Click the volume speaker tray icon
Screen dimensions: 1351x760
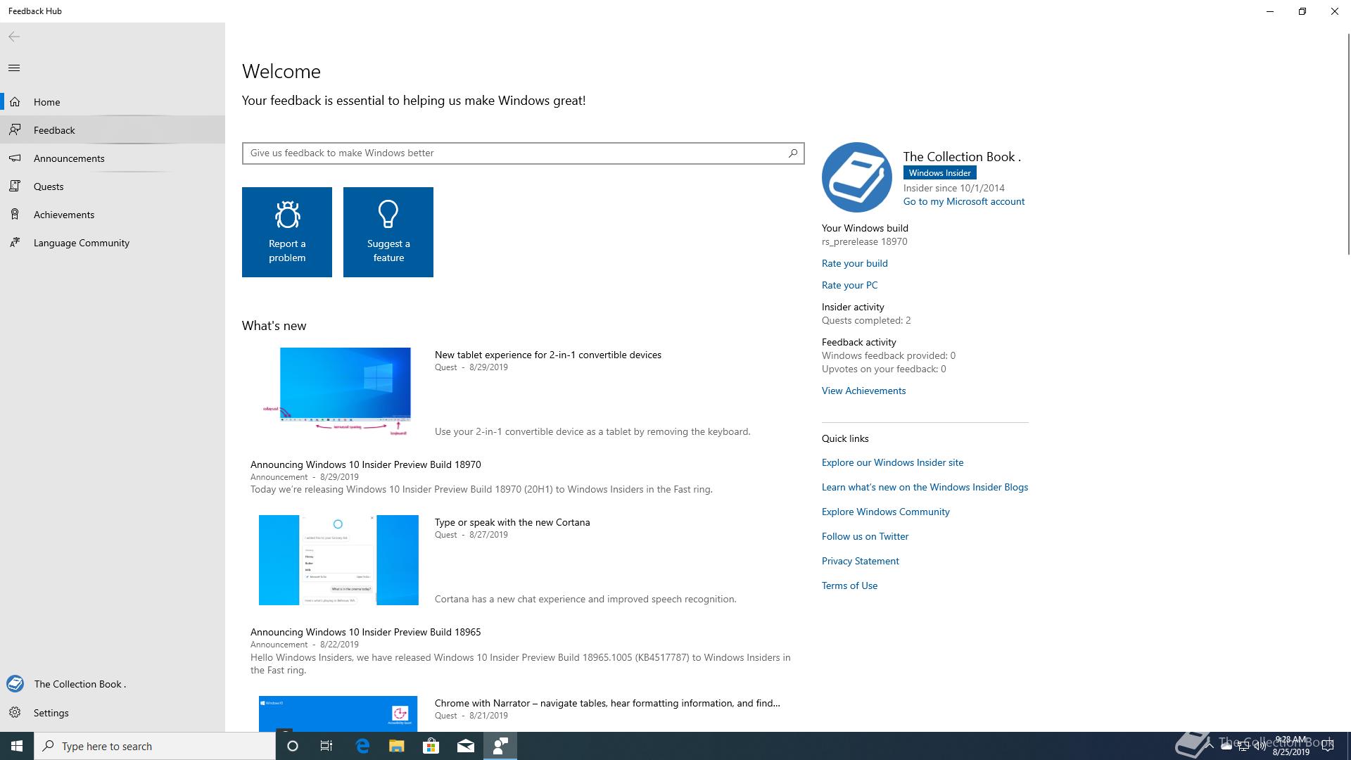[1260, 746]
